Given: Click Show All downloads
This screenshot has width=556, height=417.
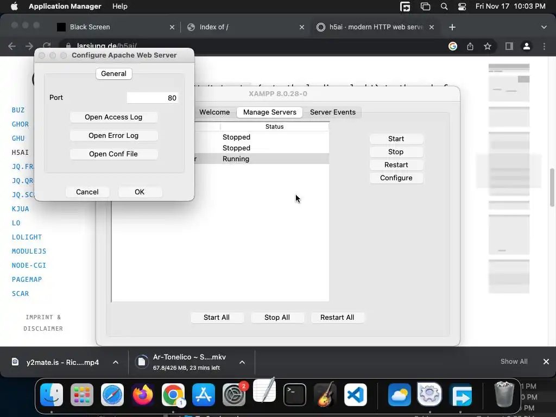Looking at the screenshot, I should tap(514, 361).
